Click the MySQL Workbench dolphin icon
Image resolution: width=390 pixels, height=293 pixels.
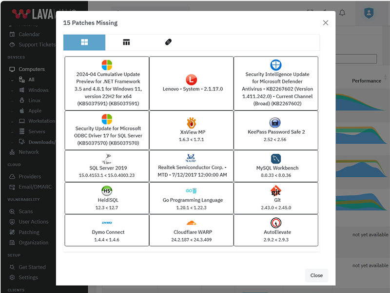pos(276,159)
